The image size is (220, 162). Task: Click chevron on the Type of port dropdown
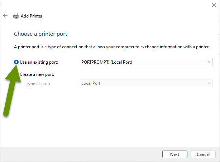click(x=210, y=83)
